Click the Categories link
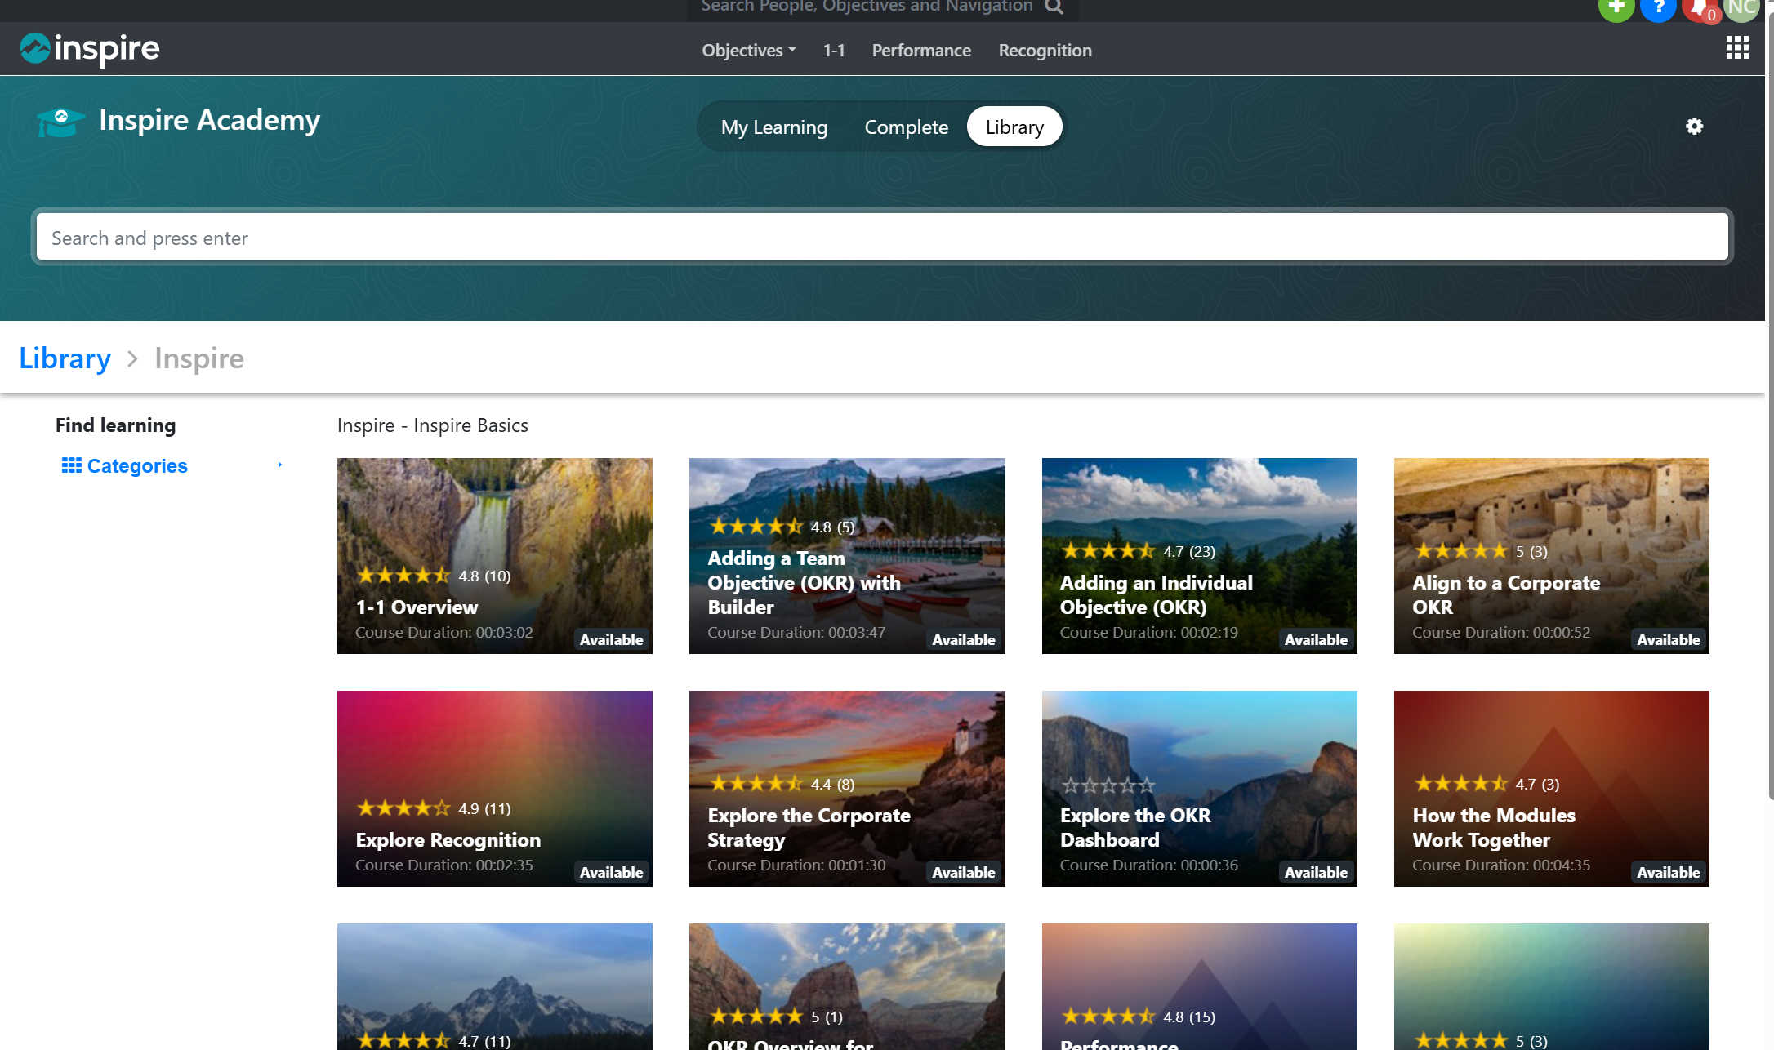Viewport: 1774px width, 1050px height. [137, 466]
